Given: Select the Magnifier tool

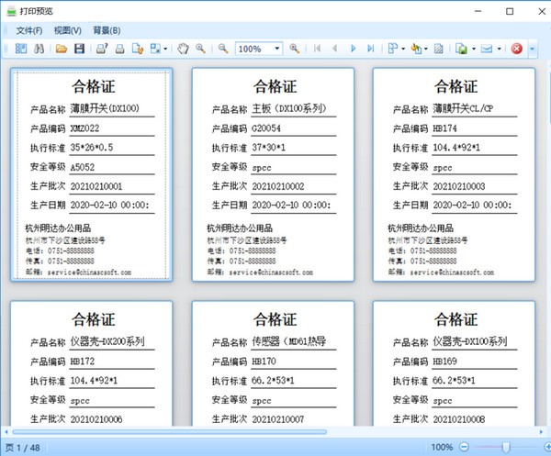Looking at the screenshot, I should point(200,49).
